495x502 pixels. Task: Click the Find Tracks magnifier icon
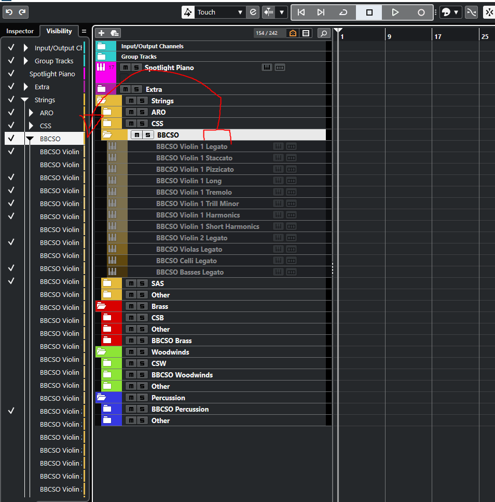(324, 33)
